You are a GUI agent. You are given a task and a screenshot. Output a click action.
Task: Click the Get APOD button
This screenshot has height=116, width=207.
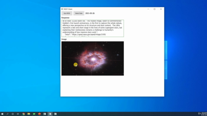tap(67, 13)
